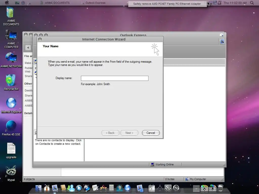
Task: Open the blue globe browser dock icon
Action: pos(127,188)
